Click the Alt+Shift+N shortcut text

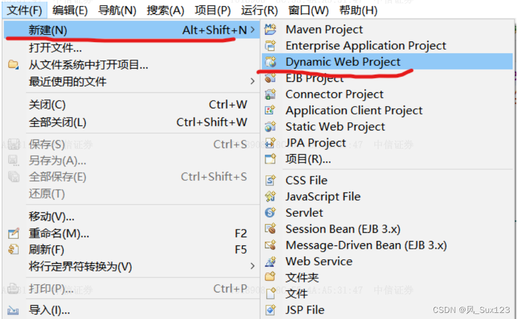[214, 30]
